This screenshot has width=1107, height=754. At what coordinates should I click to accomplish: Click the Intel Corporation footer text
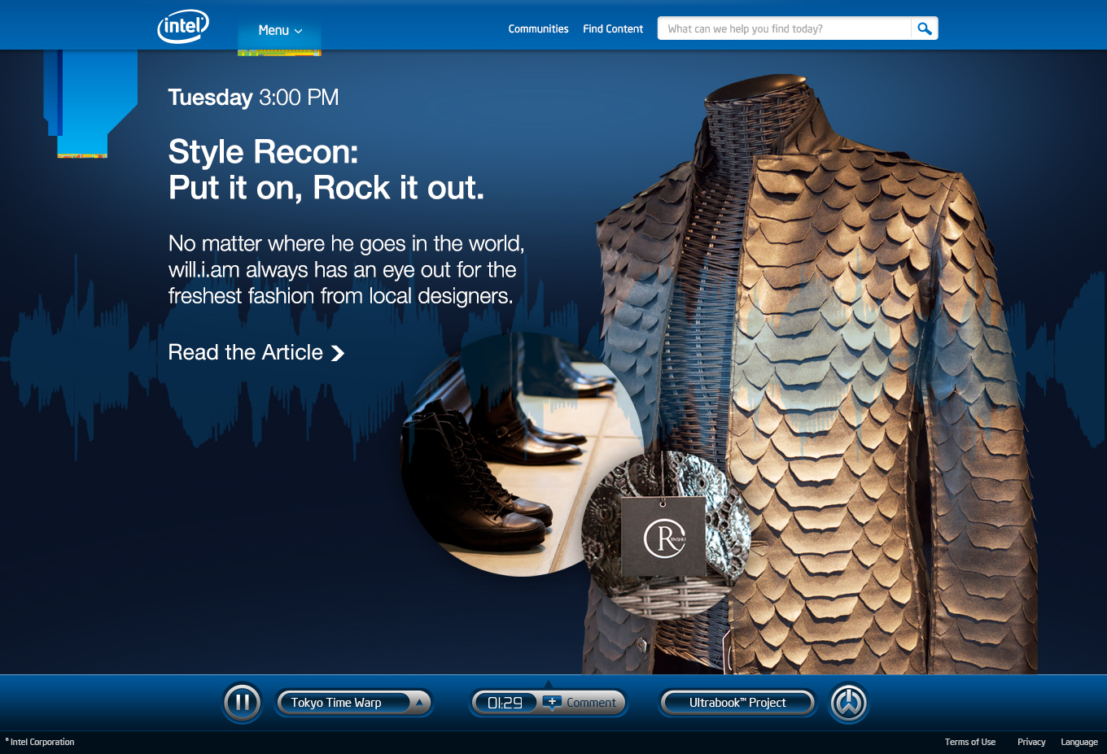[x=41, y=742]
